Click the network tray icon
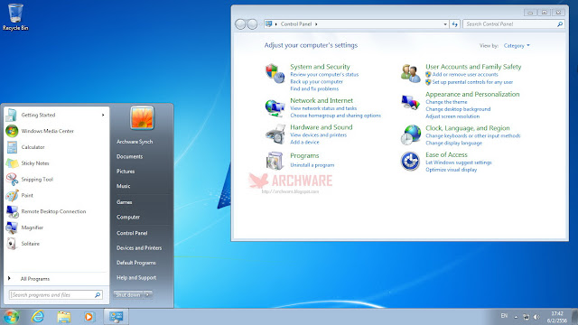578x325 pixels. tap(526, 317)
